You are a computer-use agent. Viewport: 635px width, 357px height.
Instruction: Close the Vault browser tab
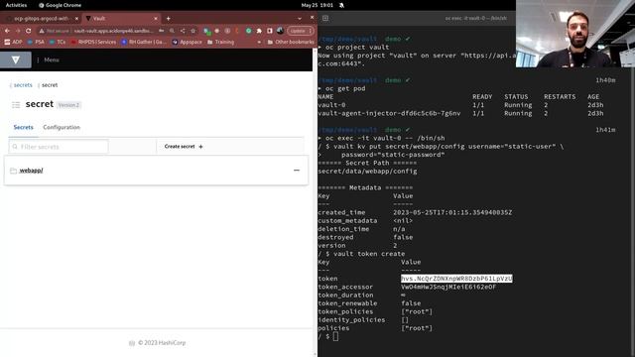point(156,18)
